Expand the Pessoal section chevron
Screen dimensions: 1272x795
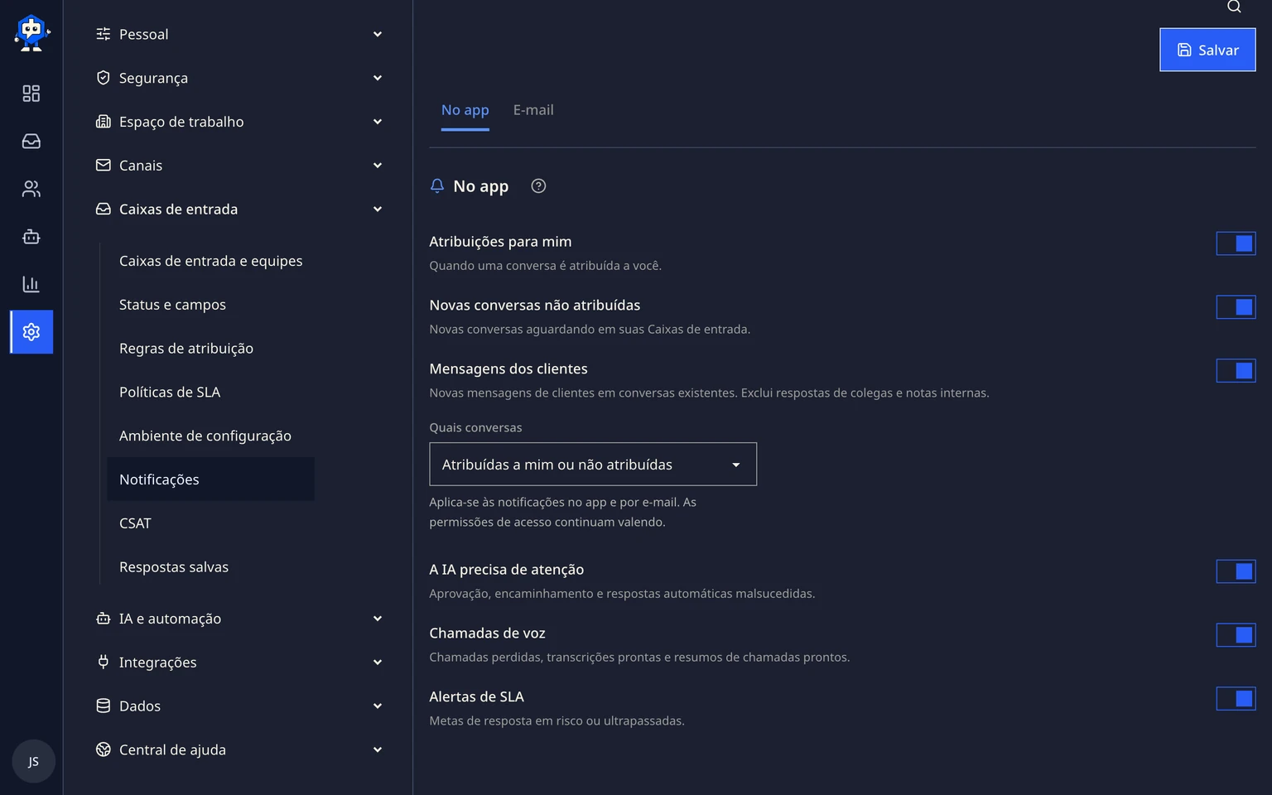[378, 34]
